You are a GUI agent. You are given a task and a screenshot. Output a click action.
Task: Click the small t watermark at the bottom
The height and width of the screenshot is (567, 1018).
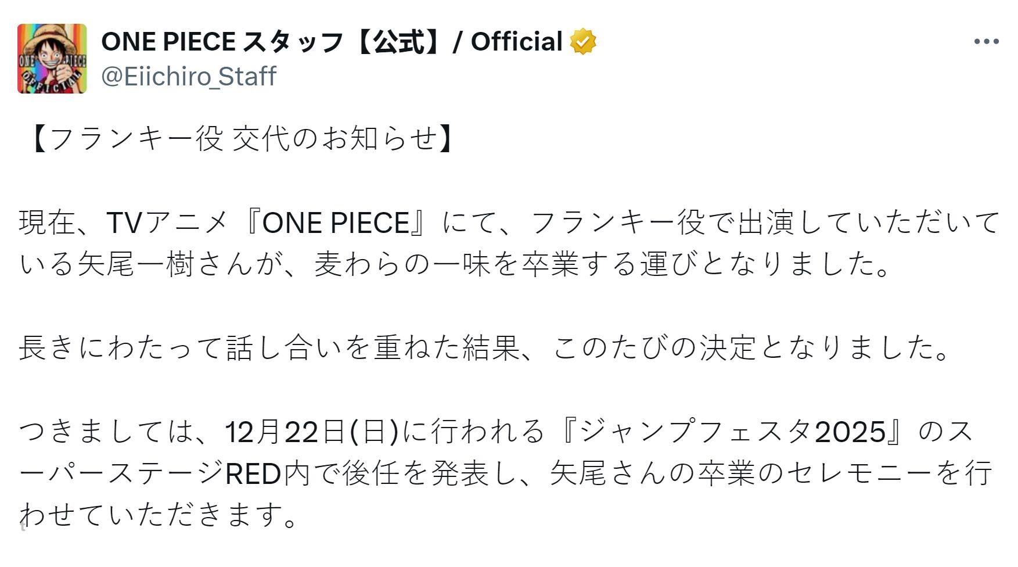[23, 527]
